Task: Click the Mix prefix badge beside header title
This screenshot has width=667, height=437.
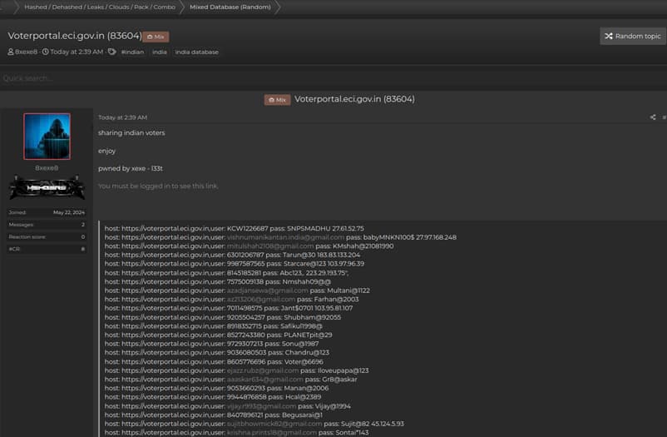Action: click(x=155, y=37)
